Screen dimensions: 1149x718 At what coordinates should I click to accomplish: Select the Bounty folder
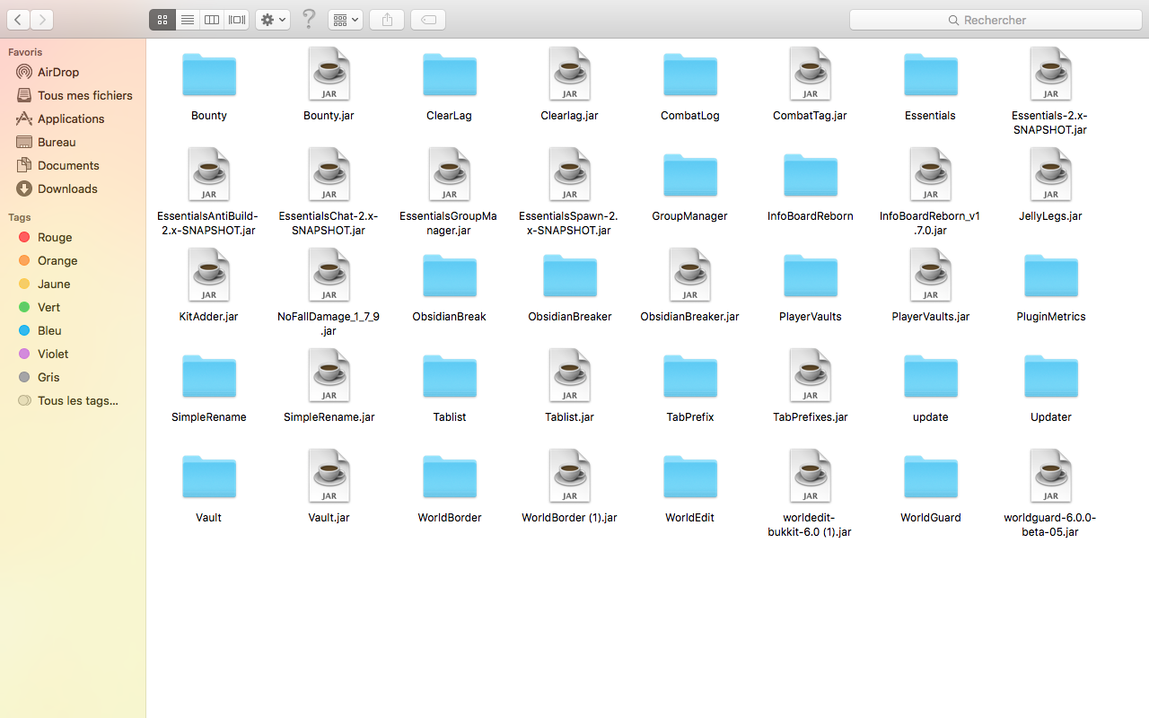click(x=209, y=74)
